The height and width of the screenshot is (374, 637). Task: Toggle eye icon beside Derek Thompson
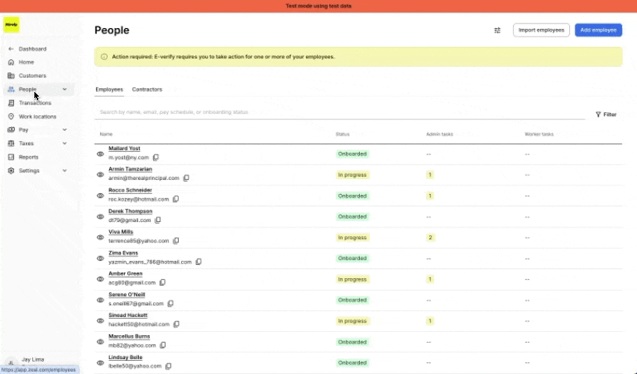click(101, 217)
